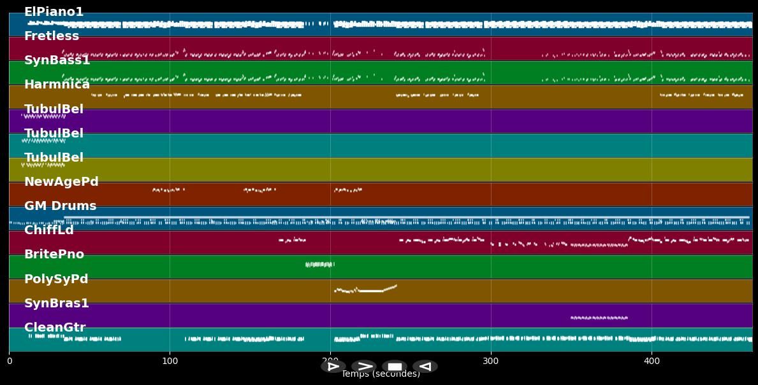Viewport: 758px width, 385px height.
Task: Activate the fast-forward control
Action: coord(364,366)
